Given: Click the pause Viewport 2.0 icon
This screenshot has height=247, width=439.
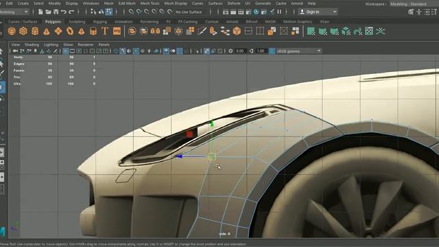Looking at the screenshot, I should click(279, 12).
